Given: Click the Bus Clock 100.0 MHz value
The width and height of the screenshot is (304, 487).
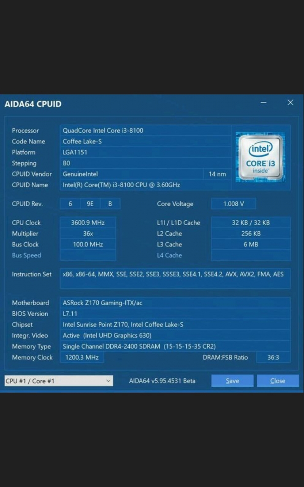Looking at the screenshot, I should tap(88, 244).
